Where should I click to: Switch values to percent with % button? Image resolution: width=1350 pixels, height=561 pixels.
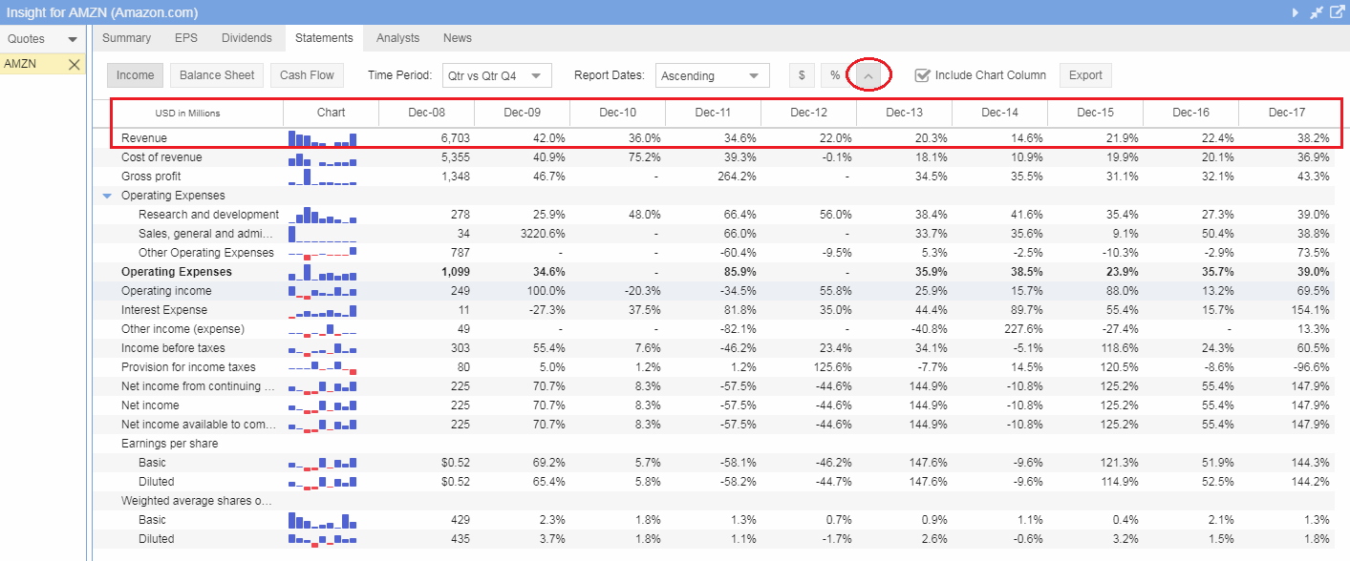[x=834, y=75]
